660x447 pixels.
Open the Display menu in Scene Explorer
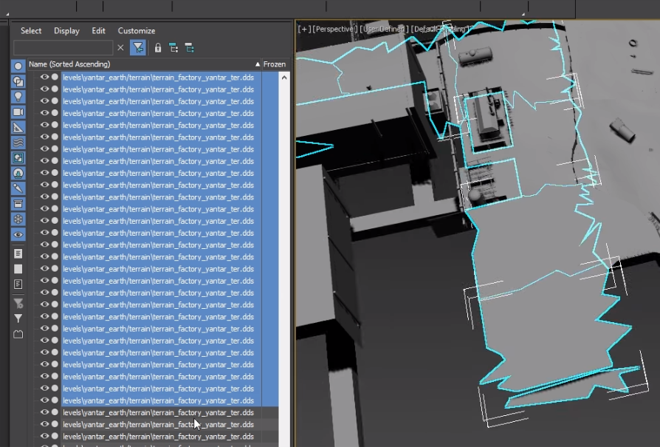[66, 31]
